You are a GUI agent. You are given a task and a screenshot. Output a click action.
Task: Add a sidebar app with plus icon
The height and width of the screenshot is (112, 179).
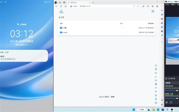162,42
